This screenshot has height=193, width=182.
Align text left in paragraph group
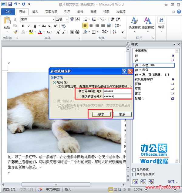click(85, 25)
